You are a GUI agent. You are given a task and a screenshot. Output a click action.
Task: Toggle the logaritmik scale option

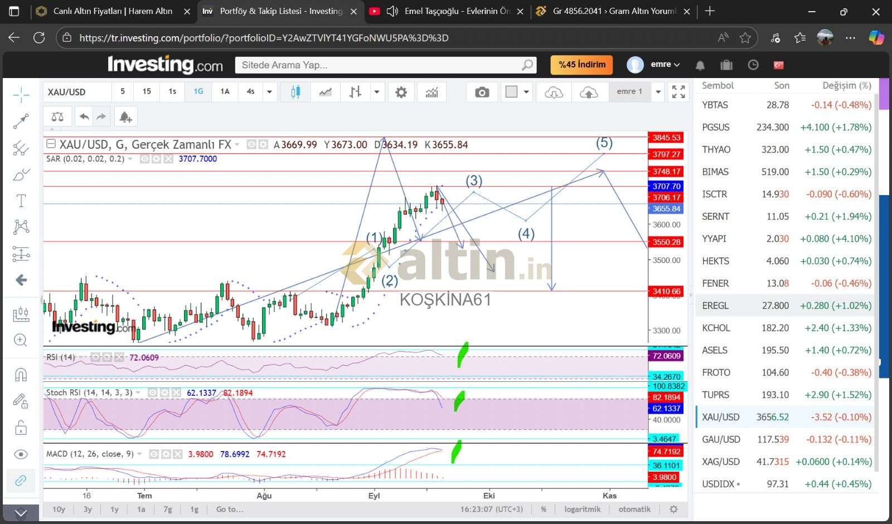(582, 509)
